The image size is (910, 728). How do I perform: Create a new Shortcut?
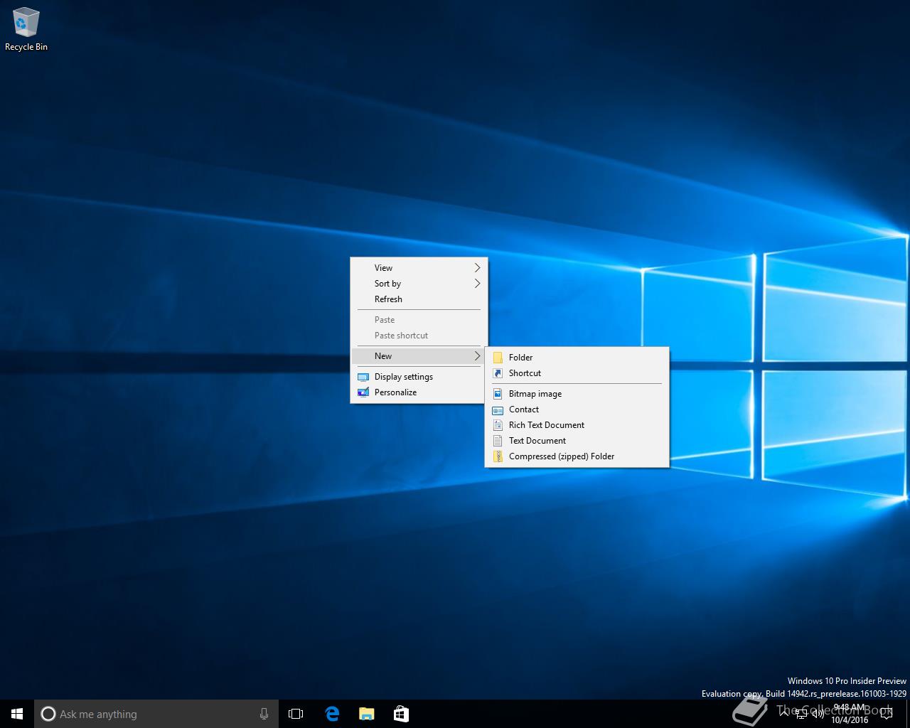click(577, 373)
